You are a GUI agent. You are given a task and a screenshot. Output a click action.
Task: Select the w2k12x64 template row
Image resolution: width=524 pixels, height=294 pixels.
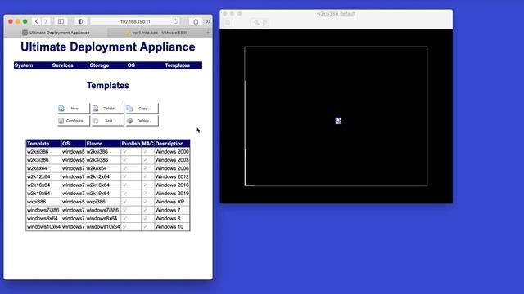108,176
